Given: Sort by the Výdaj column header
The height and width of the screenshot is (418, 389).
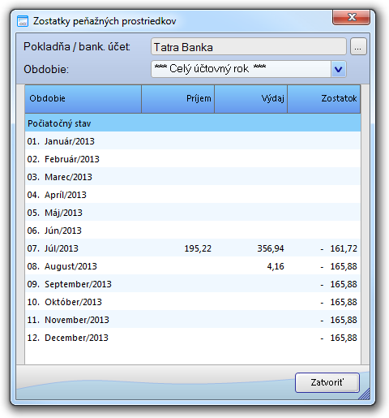Looking at the screenshot, I should pyautogui.click(x=251, y=99).
